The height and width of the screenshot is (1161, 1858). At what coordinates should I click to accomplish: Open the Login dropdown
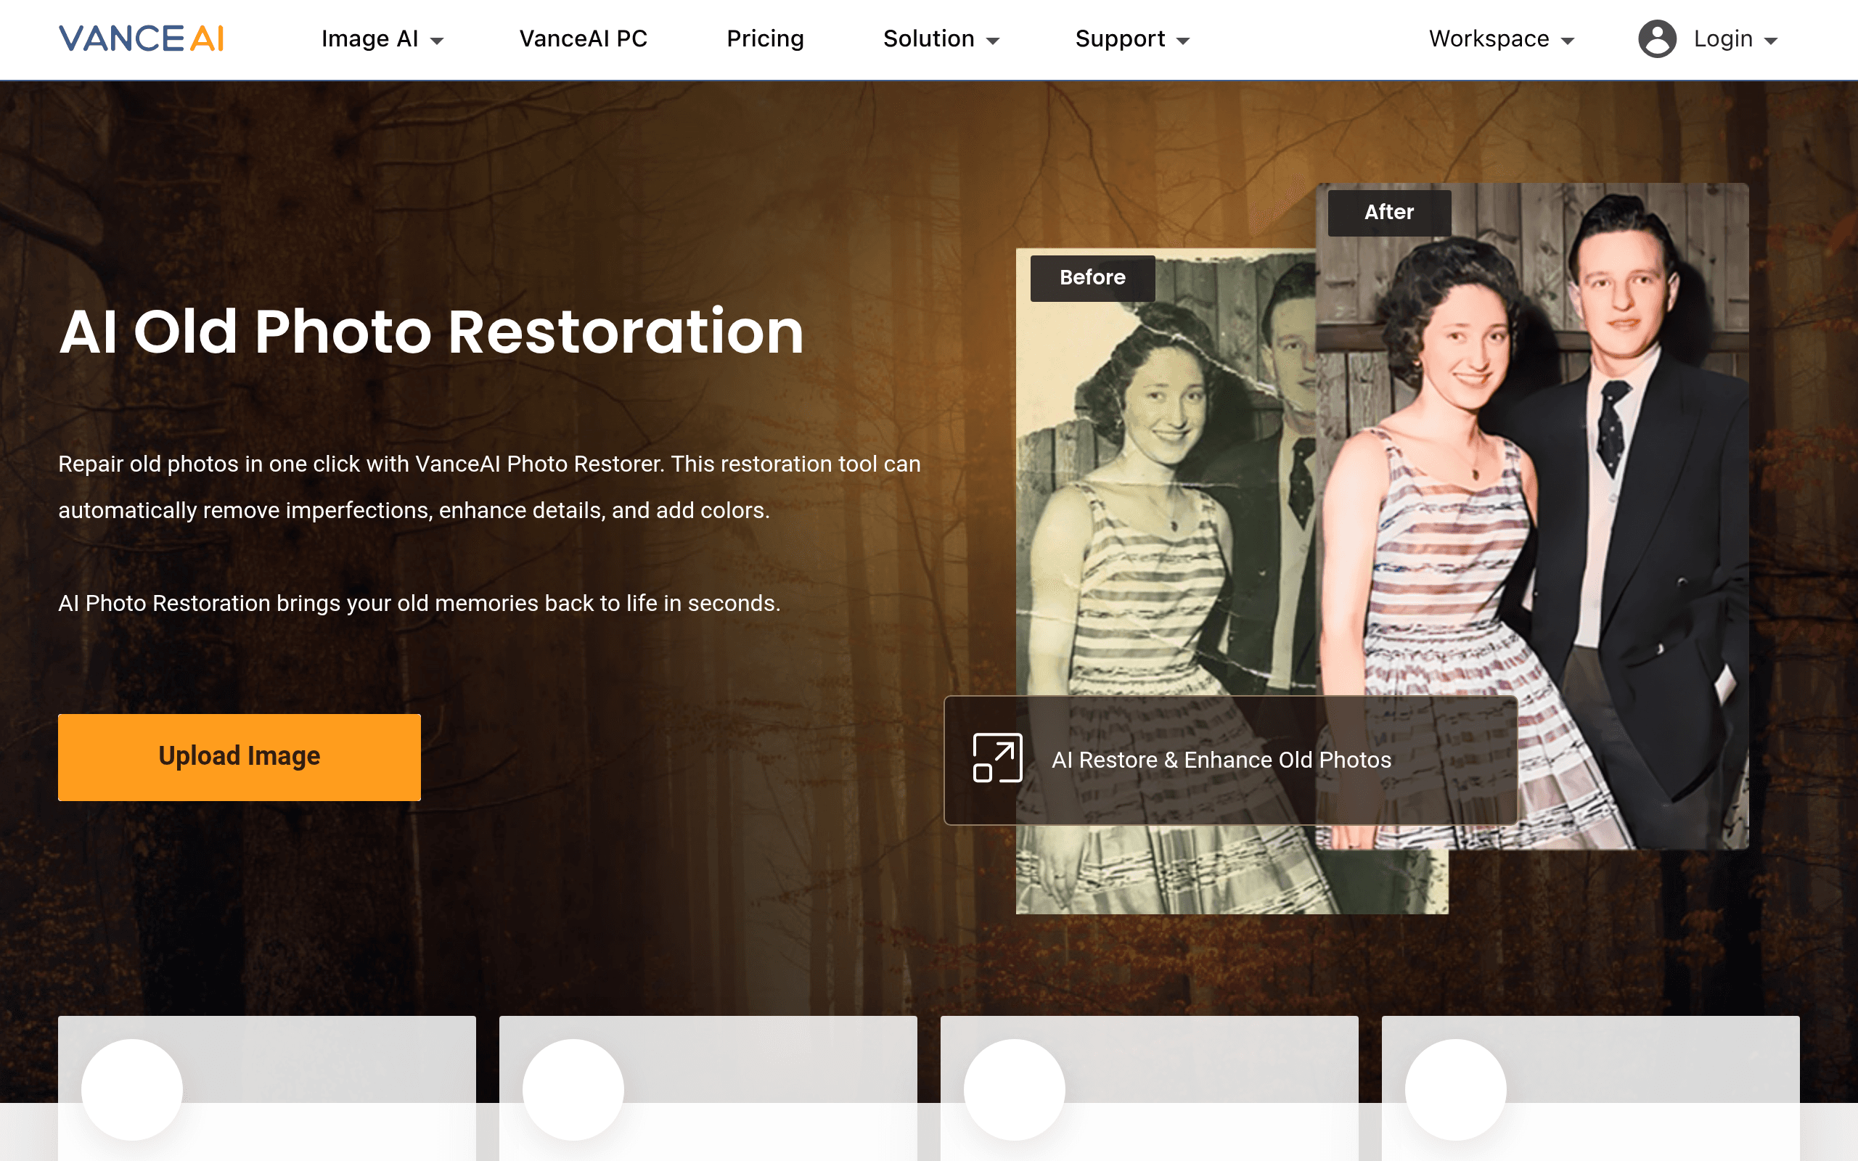pyautogui.click(x=1736, y=38)
